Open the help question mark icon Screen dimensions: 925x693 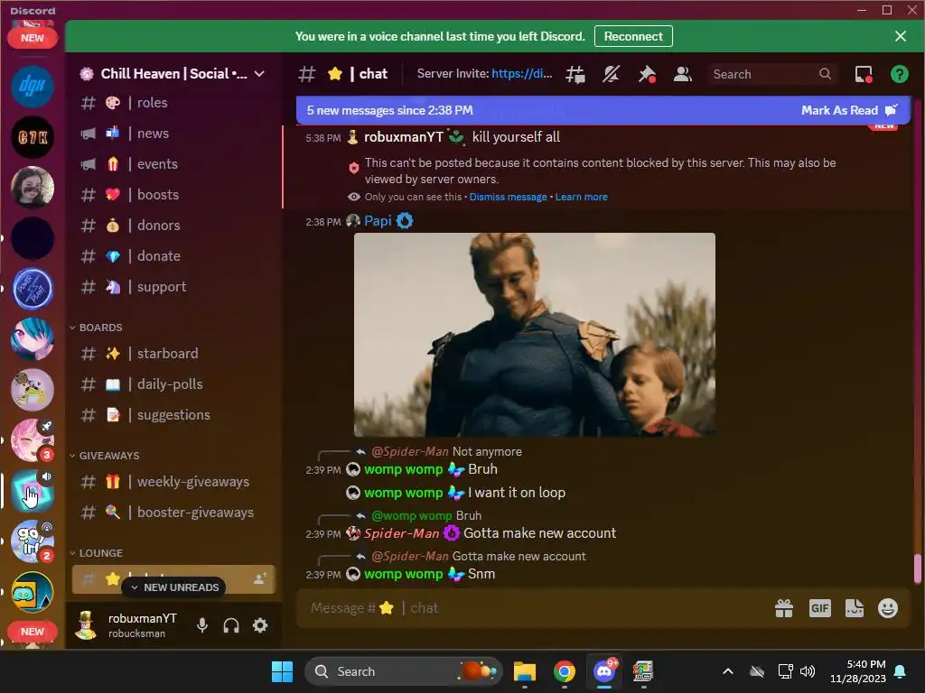point(899,74)
